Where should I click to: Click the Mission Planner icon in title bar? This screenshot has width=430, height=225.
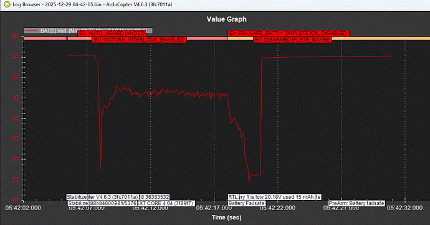[x=6, y=4]
